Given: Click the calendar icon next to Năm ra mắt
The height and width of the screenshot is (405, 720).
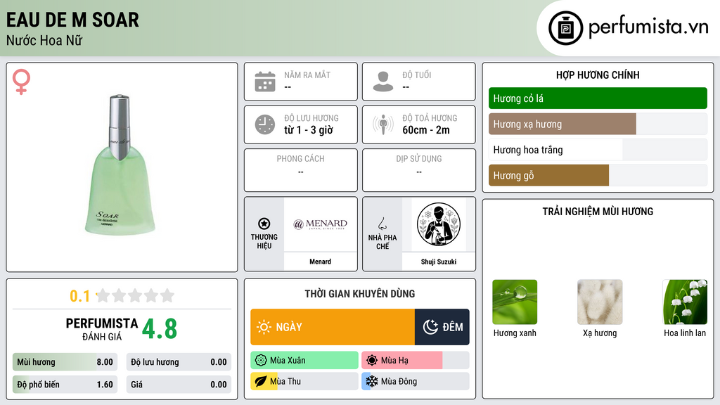Looking at the screenshot, I should click(x=265, y=82).
